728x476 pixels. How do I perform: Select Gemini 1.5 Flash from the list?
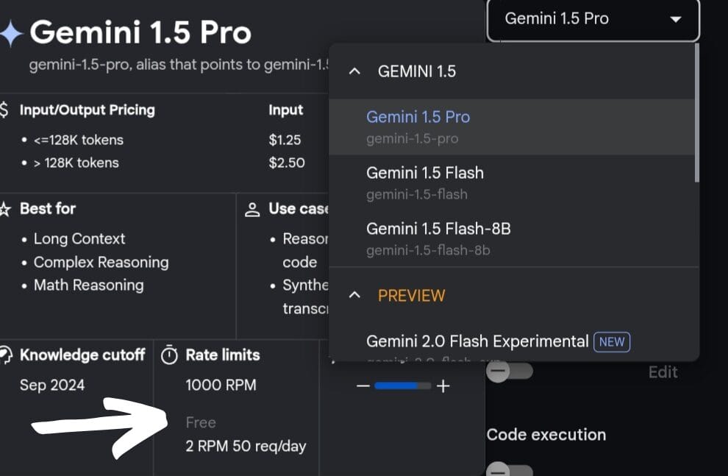[x=425, y=181]
